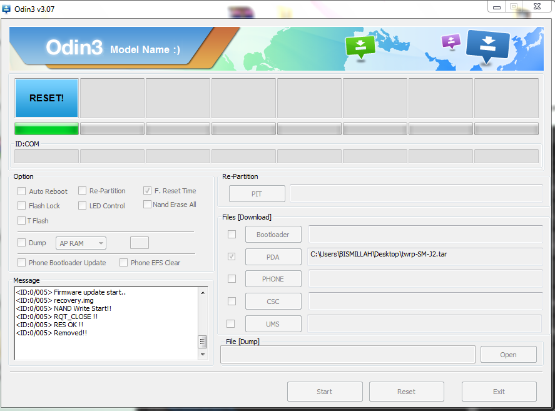This screenshot has width=555, height=411.
Task: Click the Open dump file button
Action: [508, 354]
